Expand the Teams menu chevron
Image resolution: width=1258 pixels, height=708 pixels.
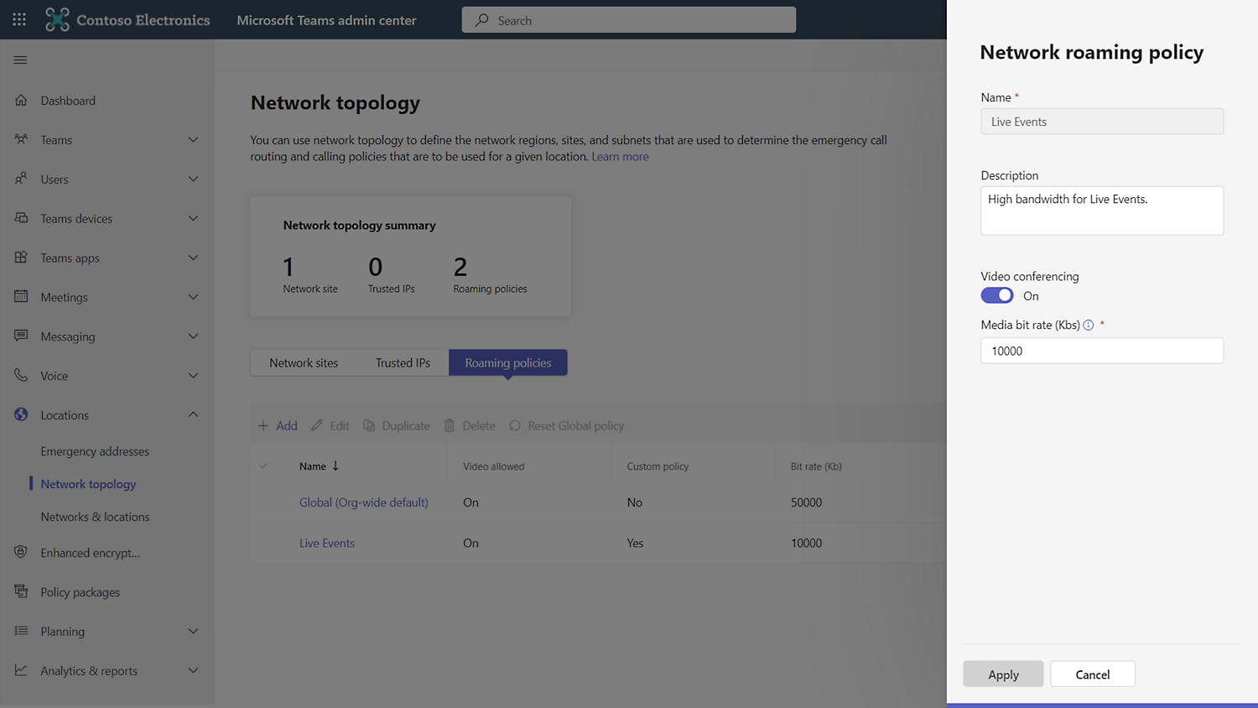(193, 139)
